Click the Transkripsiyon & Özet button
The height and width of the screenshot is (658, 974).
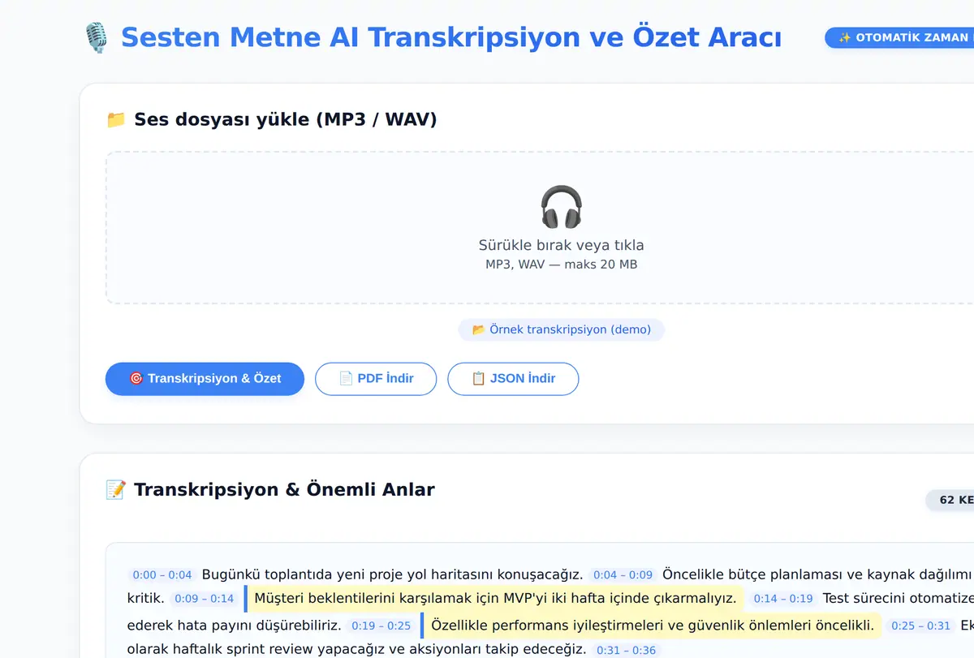(205, 379)
